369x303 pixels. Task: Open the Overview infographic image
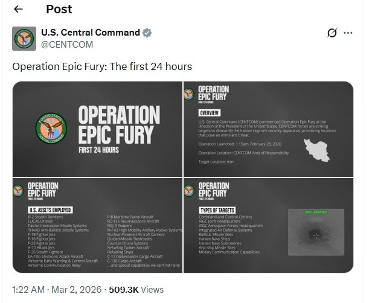[x=268, y=129]
